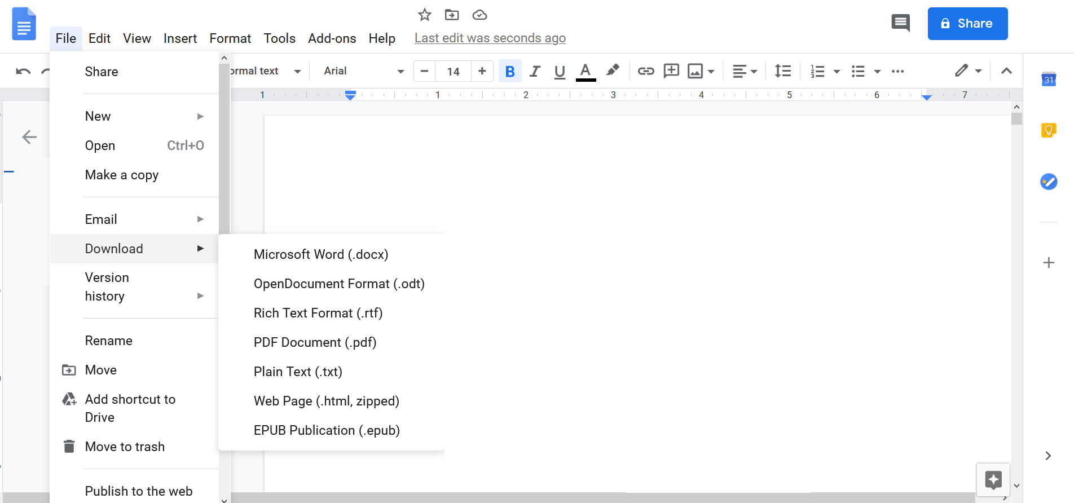This screenshot has width=1083, height=503.
Task: Open Google Calendar side panel
Action: pos(1048,80)
